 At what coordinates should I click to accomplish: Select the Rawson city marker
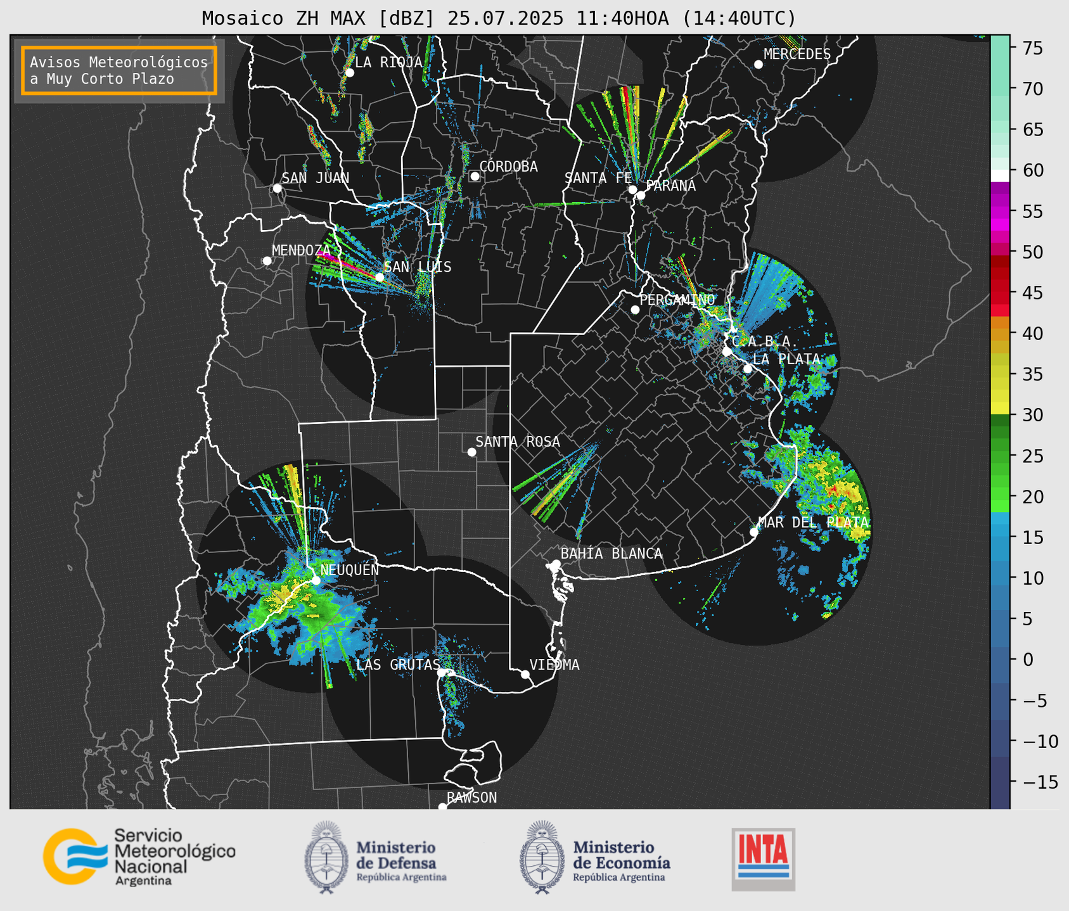click(442, 806)
